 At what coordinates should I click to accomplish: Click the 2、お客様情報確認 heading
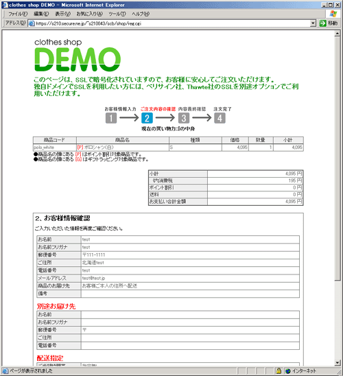point(62,218)
